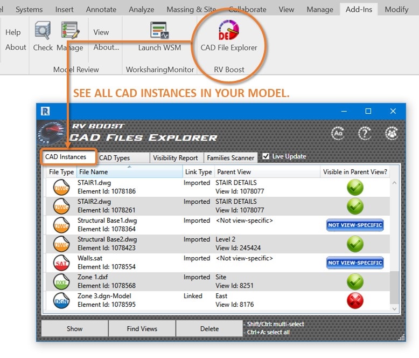The height and width of the screenshot is (358, 419).
Task: Launch WSM from the ribbon
Action: tap(159, 36)
